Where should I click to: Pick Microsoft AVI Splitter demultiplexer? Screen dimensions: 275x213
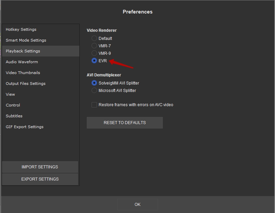tap(94, 90)
